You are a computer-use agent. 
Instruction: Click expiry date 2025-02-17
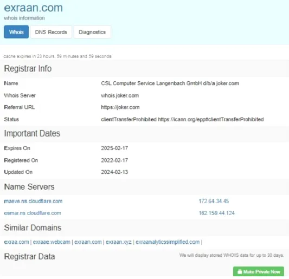(x=114, y=148)
